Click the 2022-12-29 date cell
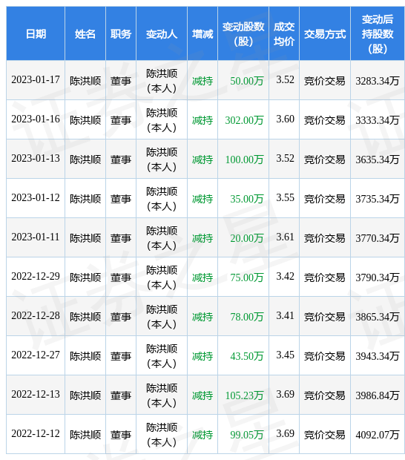The width and height of the screenshot is (405, 460). pos(36,277)
